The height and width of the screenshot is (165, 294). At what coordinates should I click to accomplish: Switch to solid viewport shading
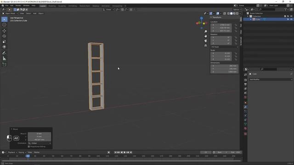231,13
